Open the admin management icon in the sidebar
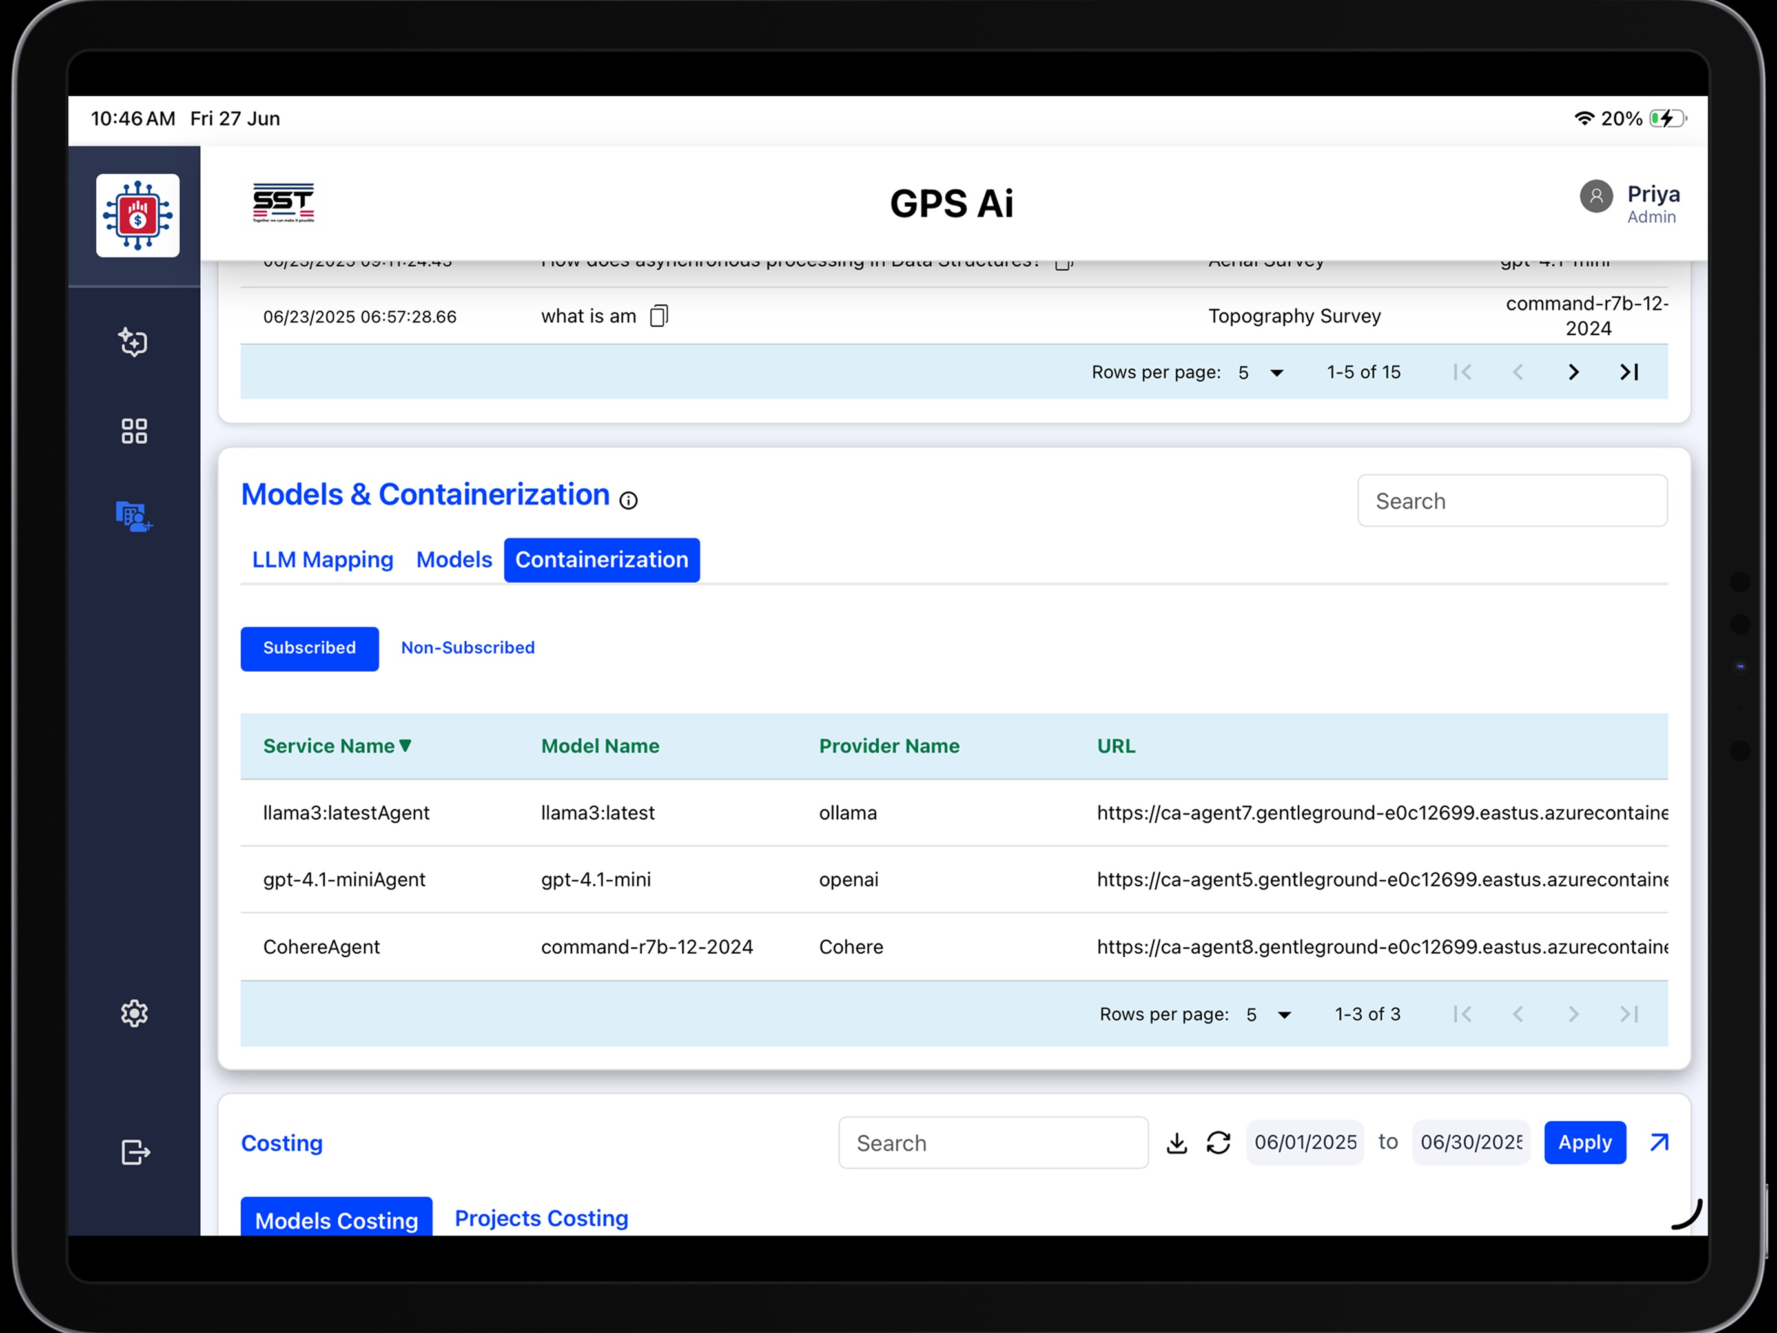The width and height of the screenshot is (1777, 1333). pos(134,516)
